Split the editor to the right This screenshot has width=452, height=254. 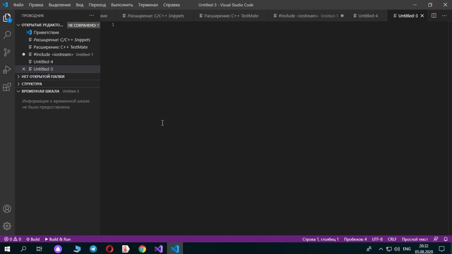tap(434, 16)
